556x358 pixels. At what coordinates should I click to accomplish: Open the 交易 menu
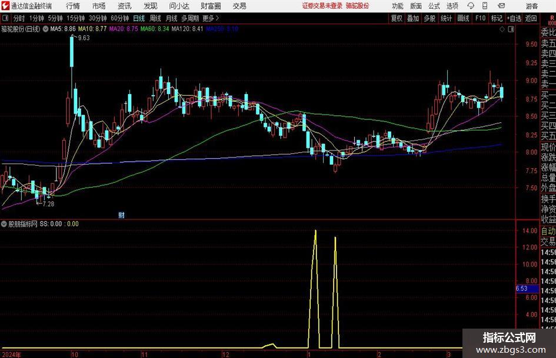tap(239, 6)
